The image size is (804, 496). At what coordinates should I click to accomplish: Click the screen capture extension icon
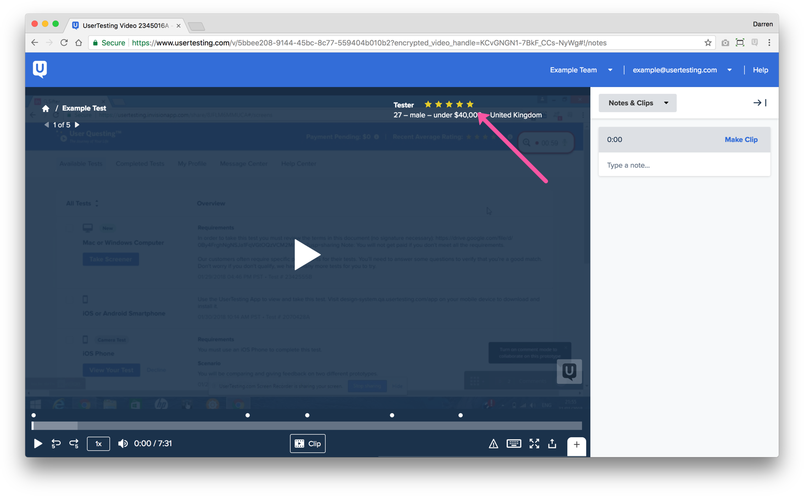740,43
